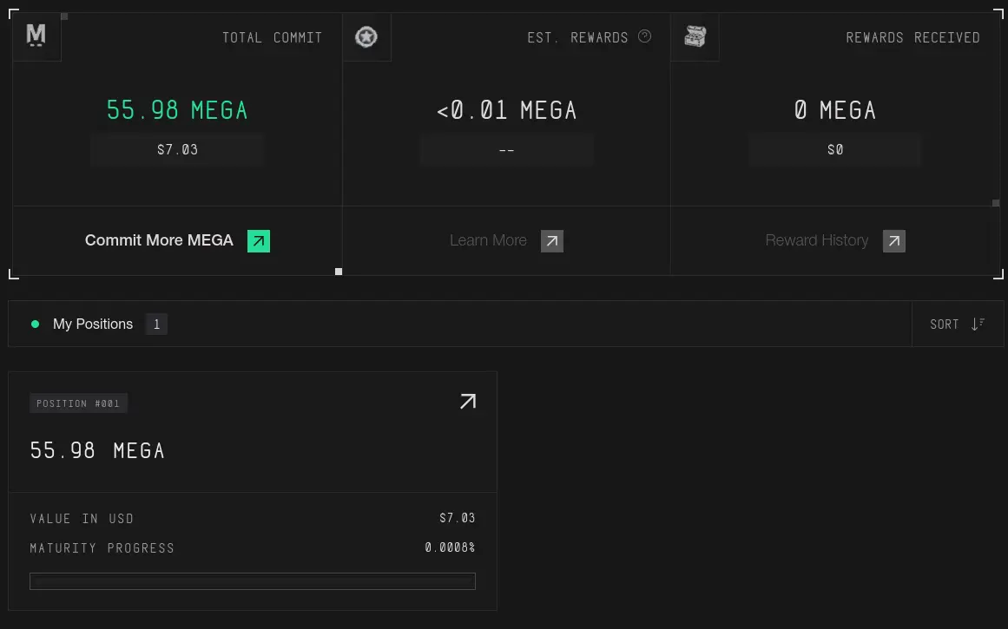
Task: Click the star medal estimated rewards icon
Action: point(366,36)
